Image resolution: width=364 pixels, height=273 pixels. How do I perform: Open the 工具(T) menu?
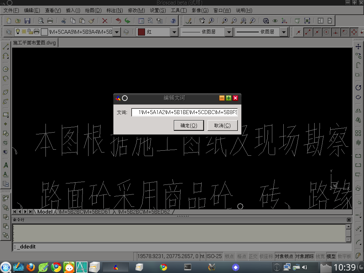[x=179, y=10]
